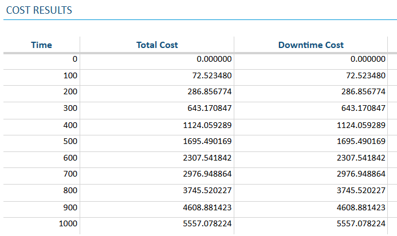Select Total Cost value 2976.948864
397x236 pixels.
tap(207, 174)
